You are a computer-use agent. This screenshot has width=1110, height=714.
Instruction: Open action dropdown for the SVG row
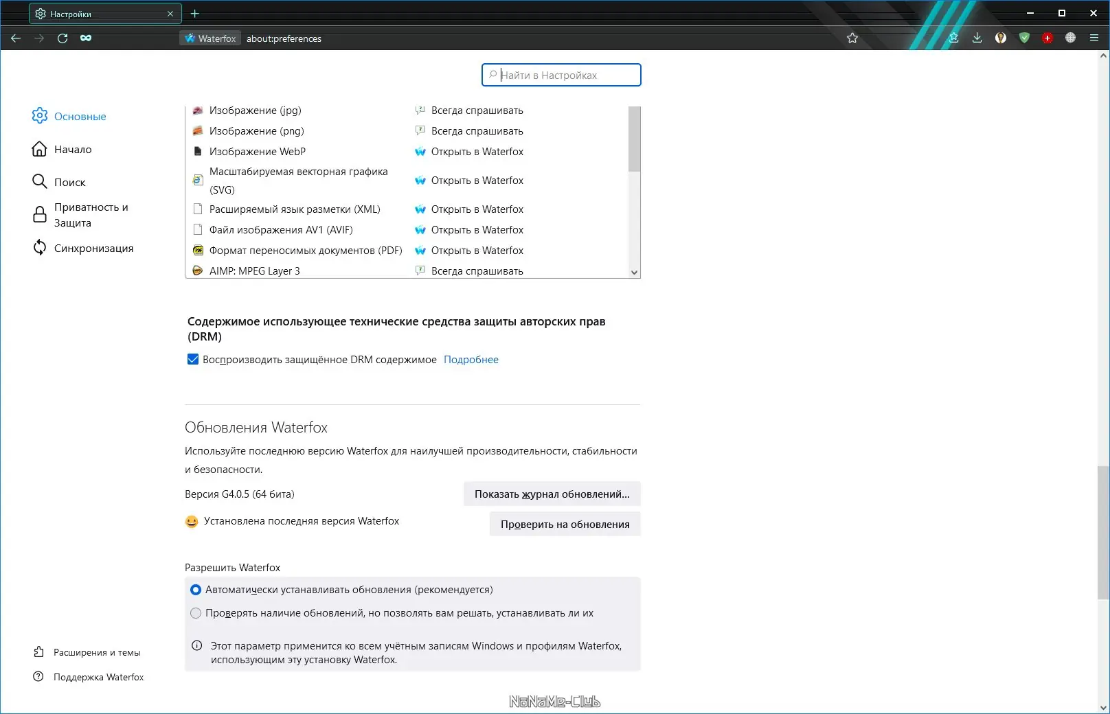pos(519,181)
